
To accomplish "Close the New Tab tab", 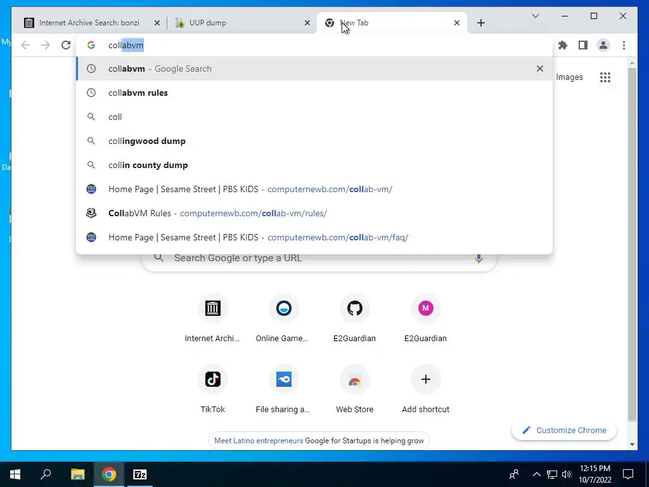I will coord(456,23).
